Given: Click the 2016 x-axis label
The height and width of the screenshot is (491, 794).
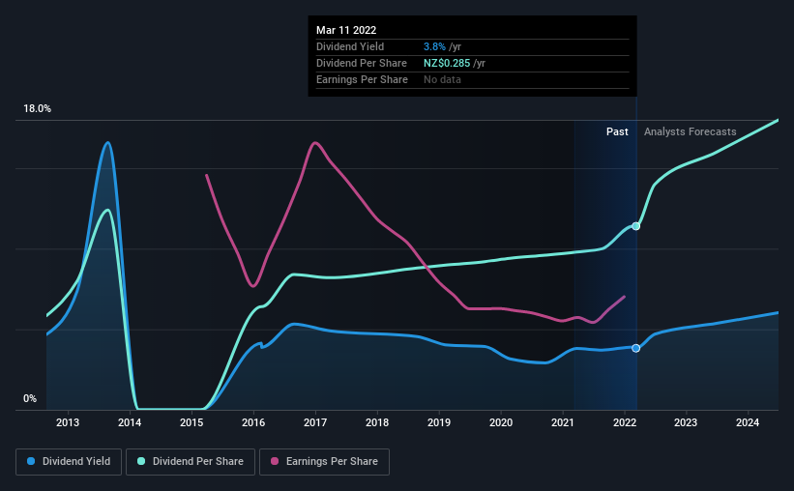Looking at the screenshot, I should [x=253, y=422].
